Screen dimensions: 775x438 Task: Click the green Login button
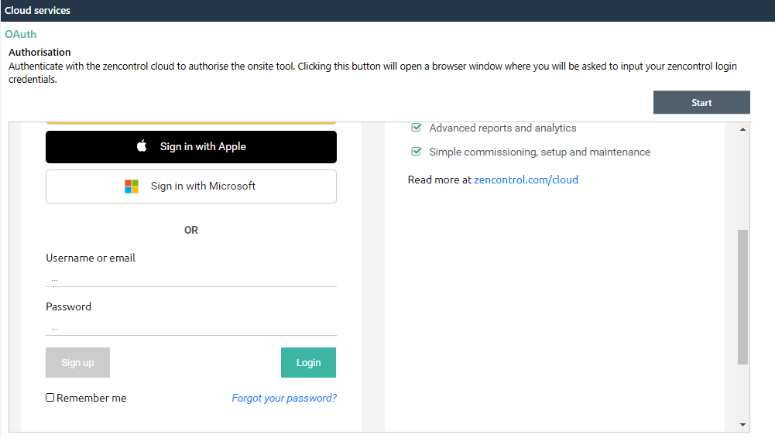pyautogui.click(x=308, y=362)
